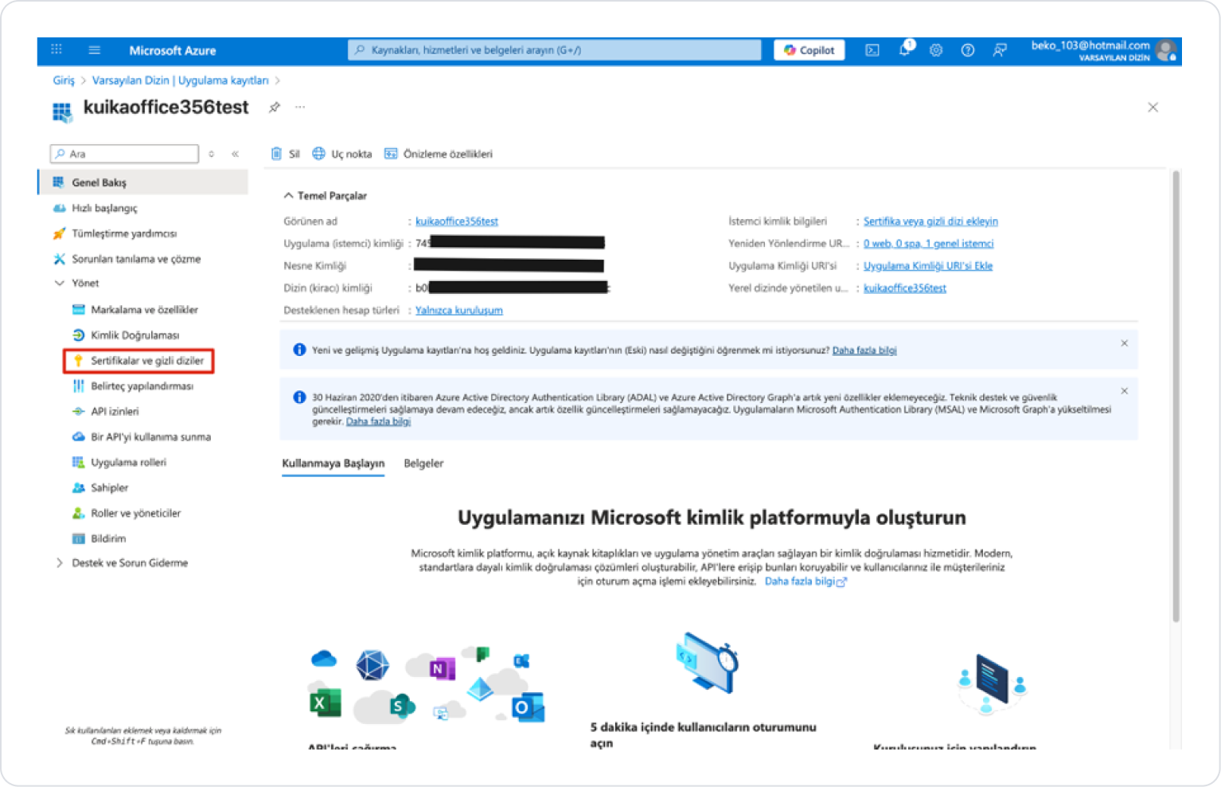The width and height of the screenshot is (1221, 787).
Task: Open the hamburger portal menu
Action: pos(94,49)
